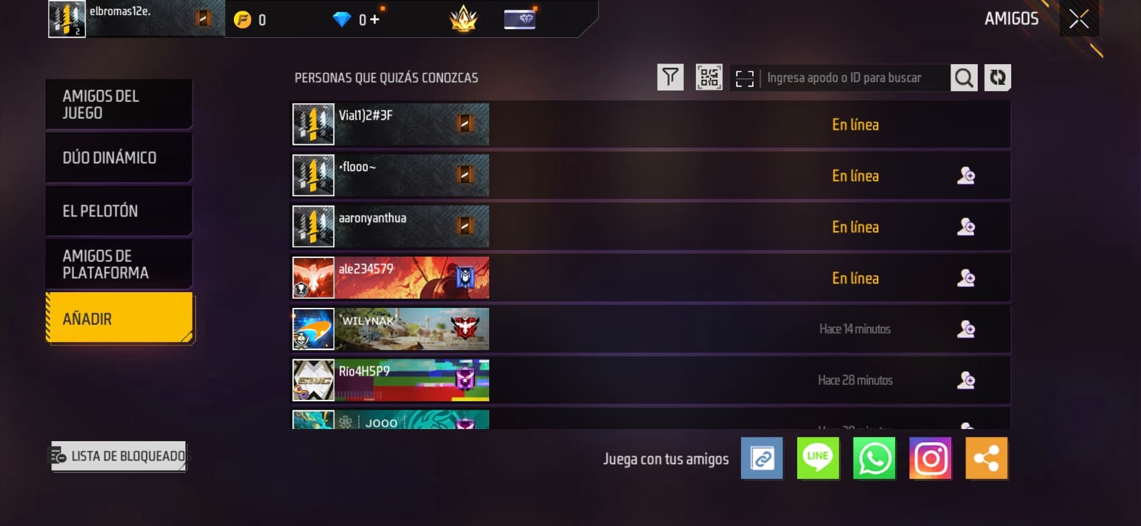
Task: Copy the invite link icon
Action: pos(762,458)
